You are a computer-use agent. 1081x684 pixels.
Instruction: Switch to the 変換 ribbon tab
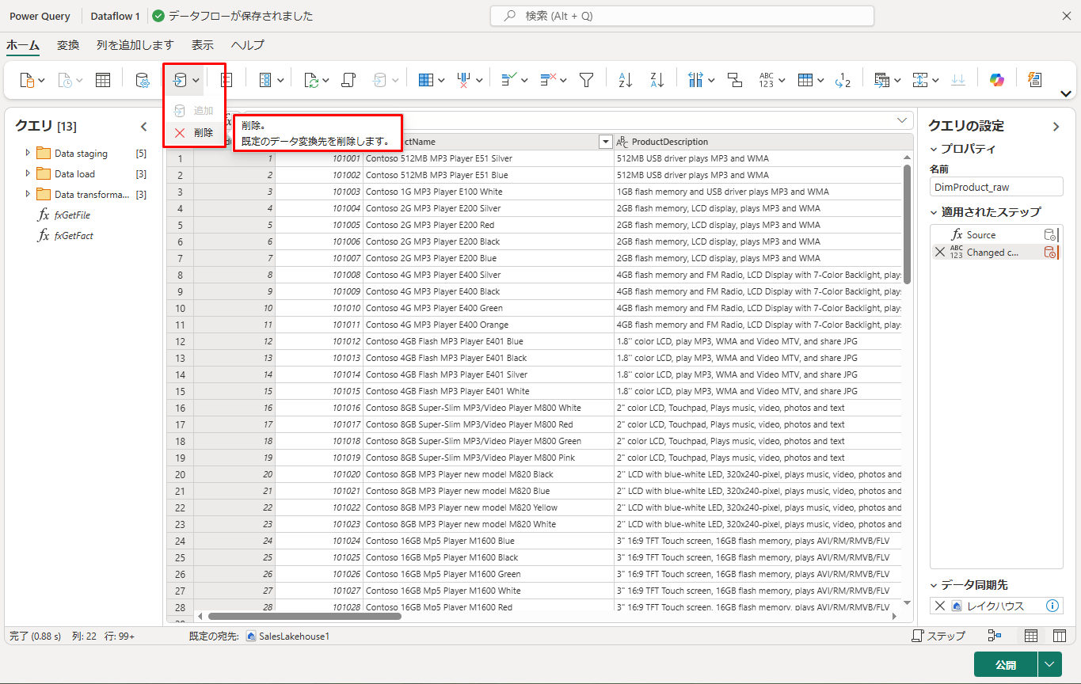click(x=68, y=45)
